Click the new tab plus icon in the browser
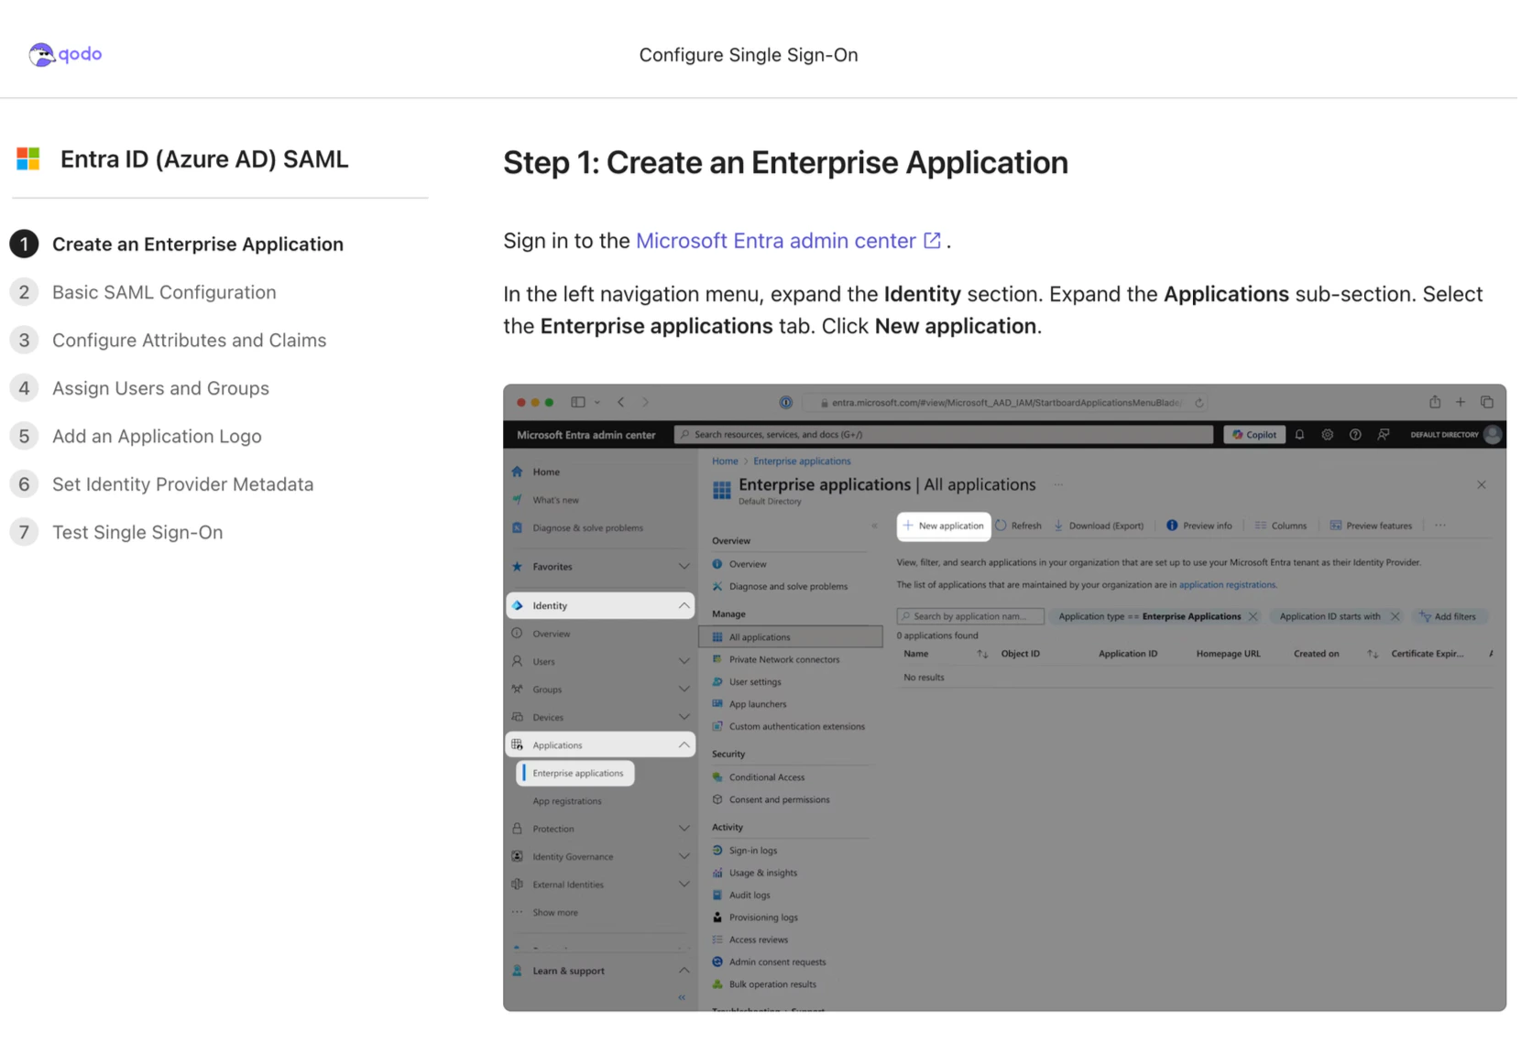 1461,402
